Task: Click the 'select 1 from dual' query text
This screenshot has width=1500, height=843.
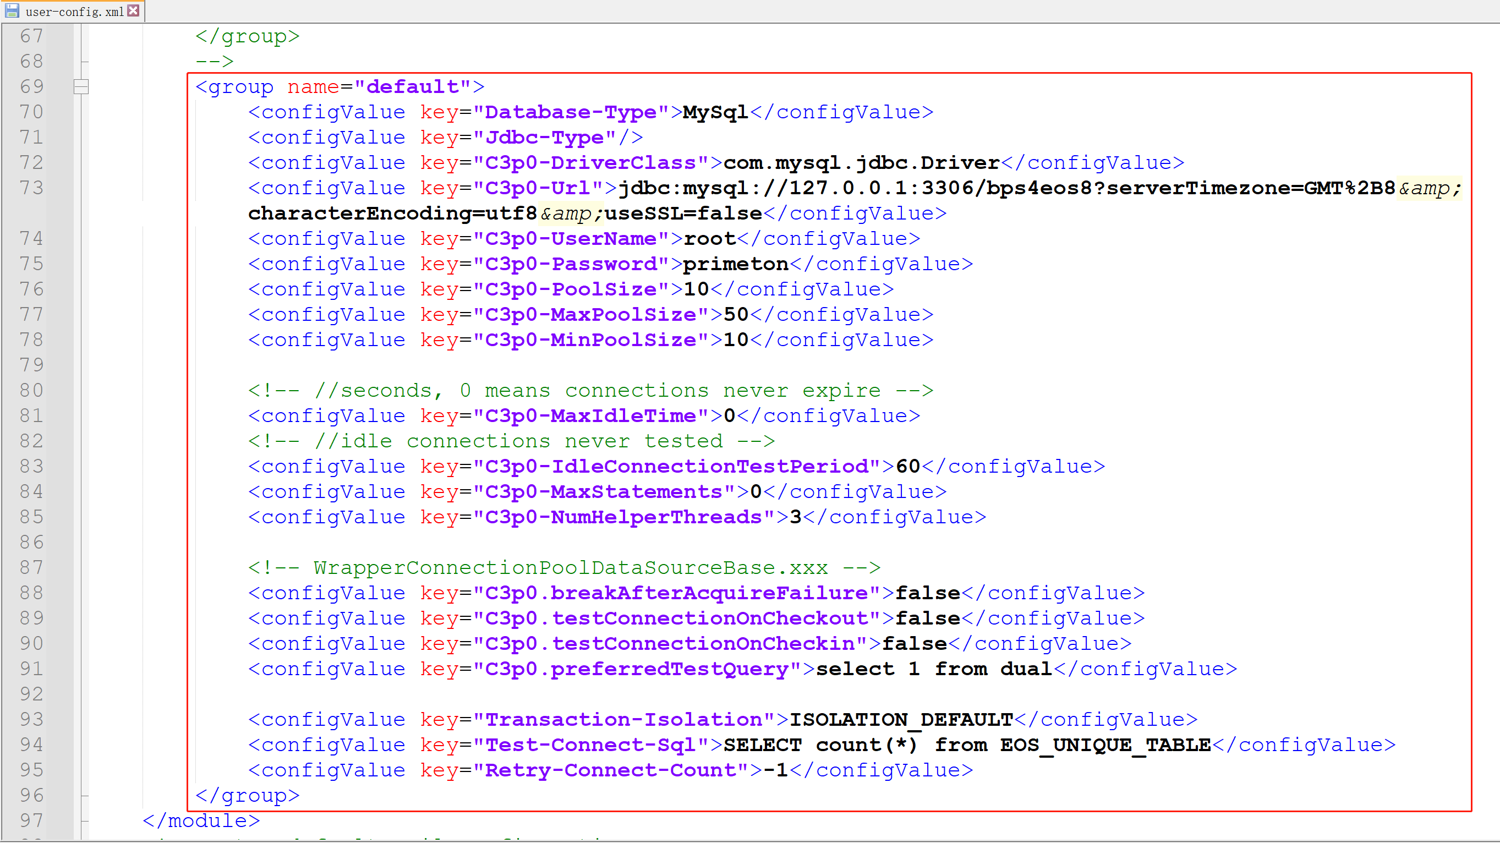Action: point(934,669)
